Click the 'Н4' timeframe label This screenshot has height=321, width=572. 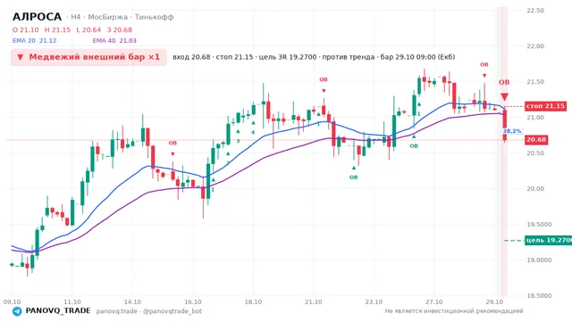pos(75,17)
